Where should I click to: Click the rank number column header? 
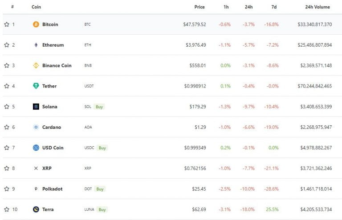(x=12, y=7)
